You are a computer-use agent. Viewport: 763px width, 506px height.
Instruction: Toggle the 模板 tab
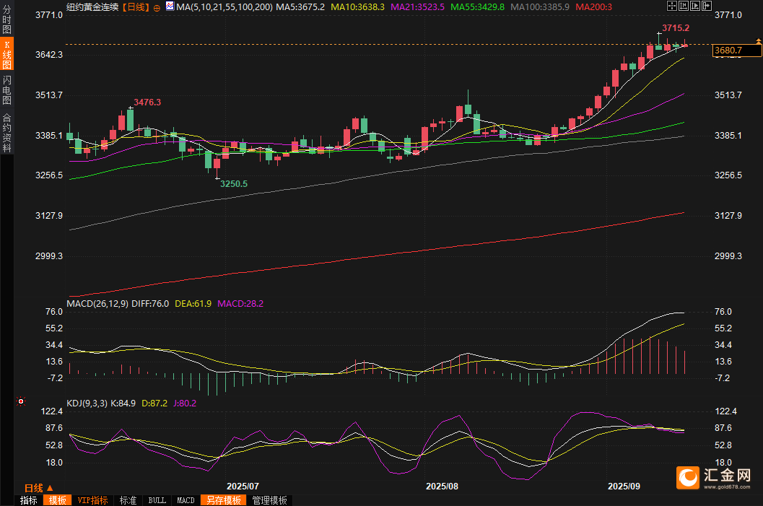pos(58,500)
